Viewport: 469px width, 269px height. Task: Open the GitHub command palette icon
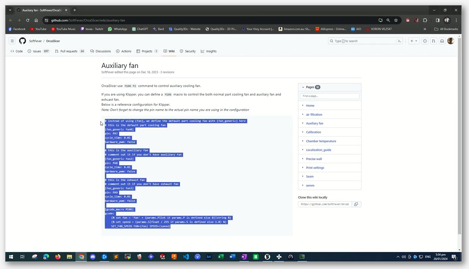click(x=400, y=41)
